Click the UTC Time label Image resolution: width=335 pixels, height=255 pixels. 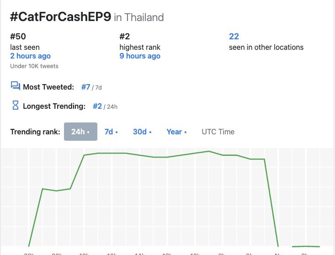(218, 132)
